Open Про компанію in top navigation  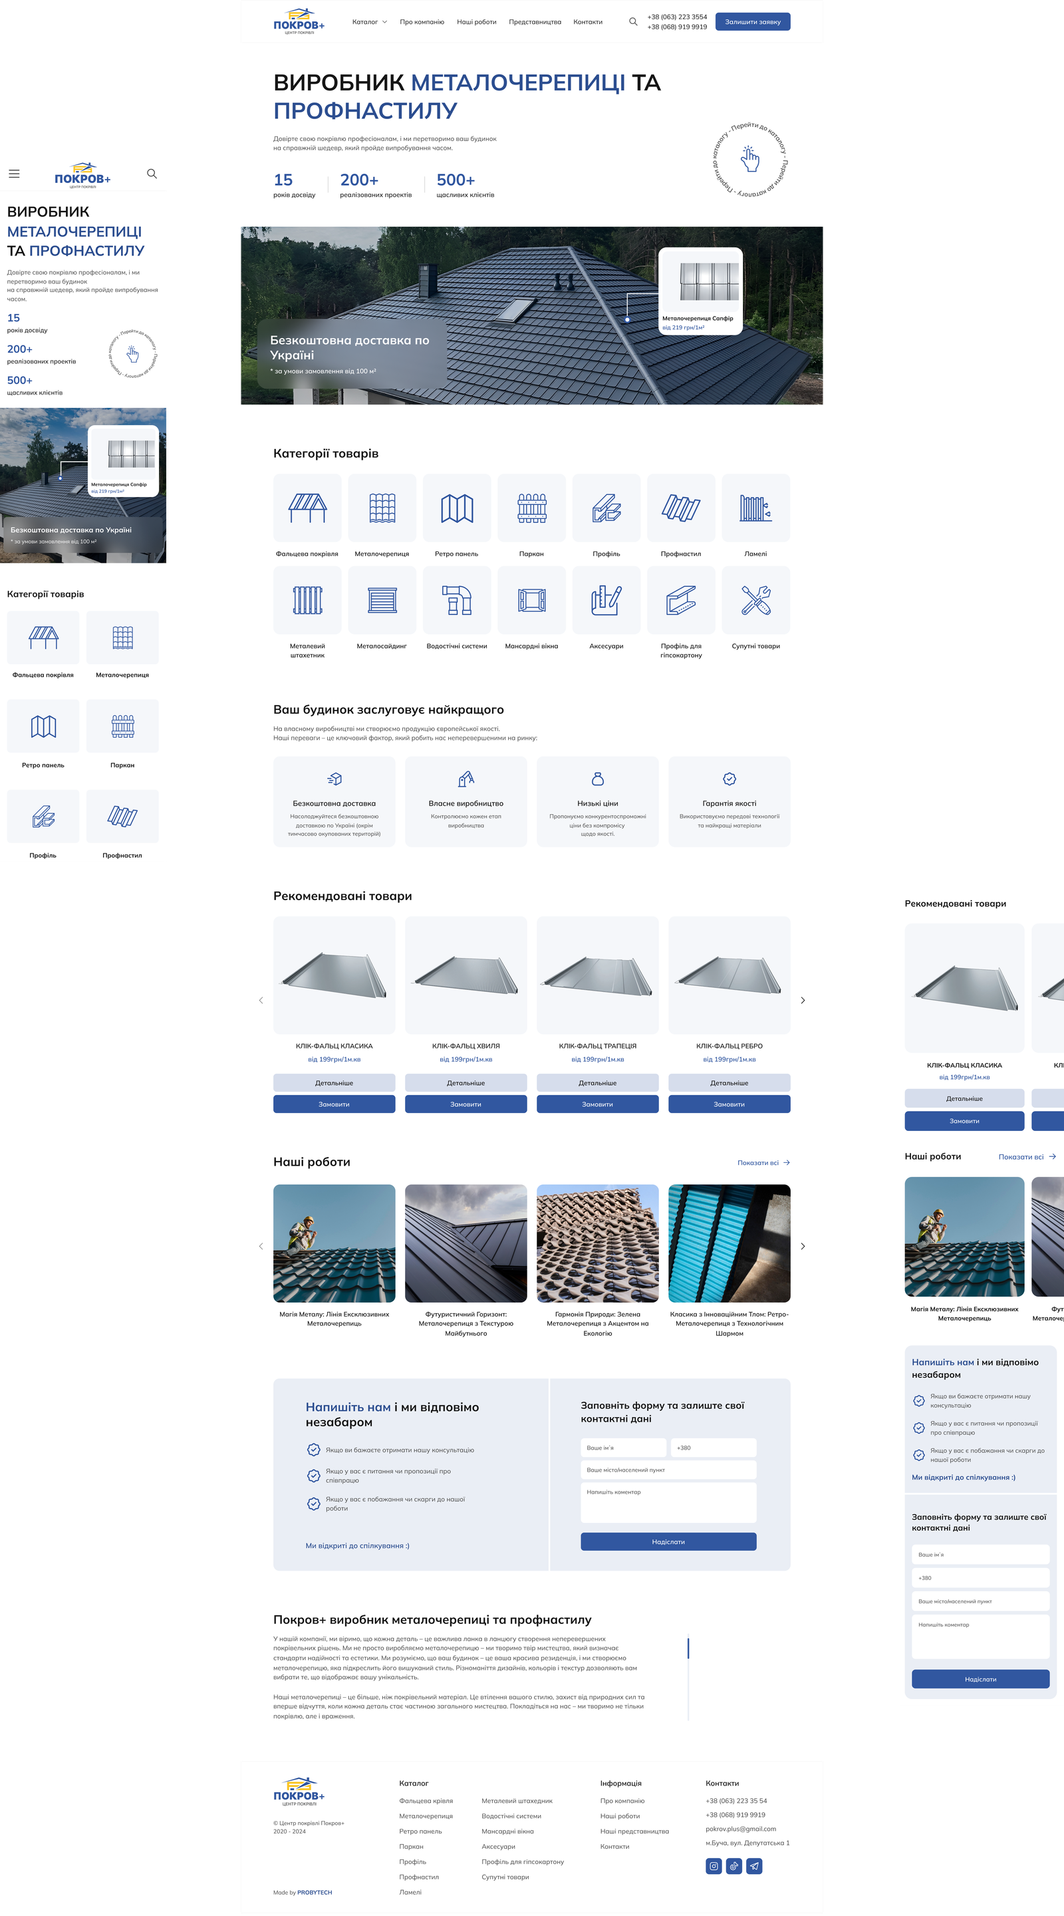tap(422, 21)
